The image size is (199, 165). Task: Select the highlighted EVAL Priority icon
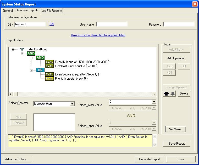49,79
